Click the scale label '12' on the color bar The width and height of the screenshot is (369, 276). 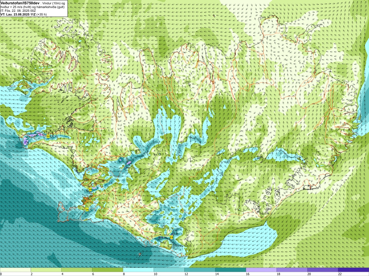(186, 274)
